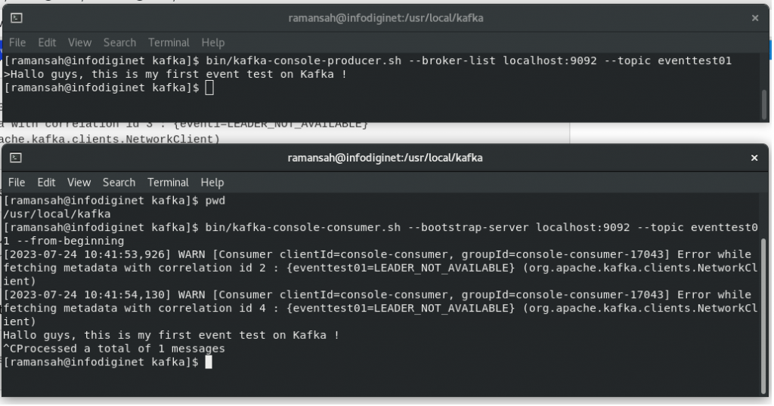Close the upper producer terminal window
The height and width of the screenshot is (406, 774).
(755, 18)
